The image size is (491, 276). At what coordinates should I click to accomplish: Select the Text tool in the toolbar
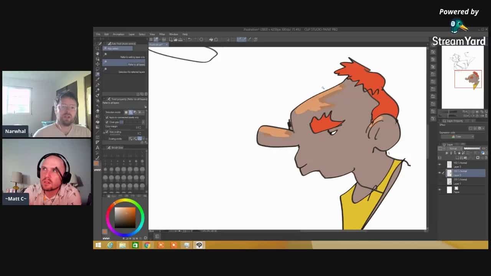click(x=97, y=148)
